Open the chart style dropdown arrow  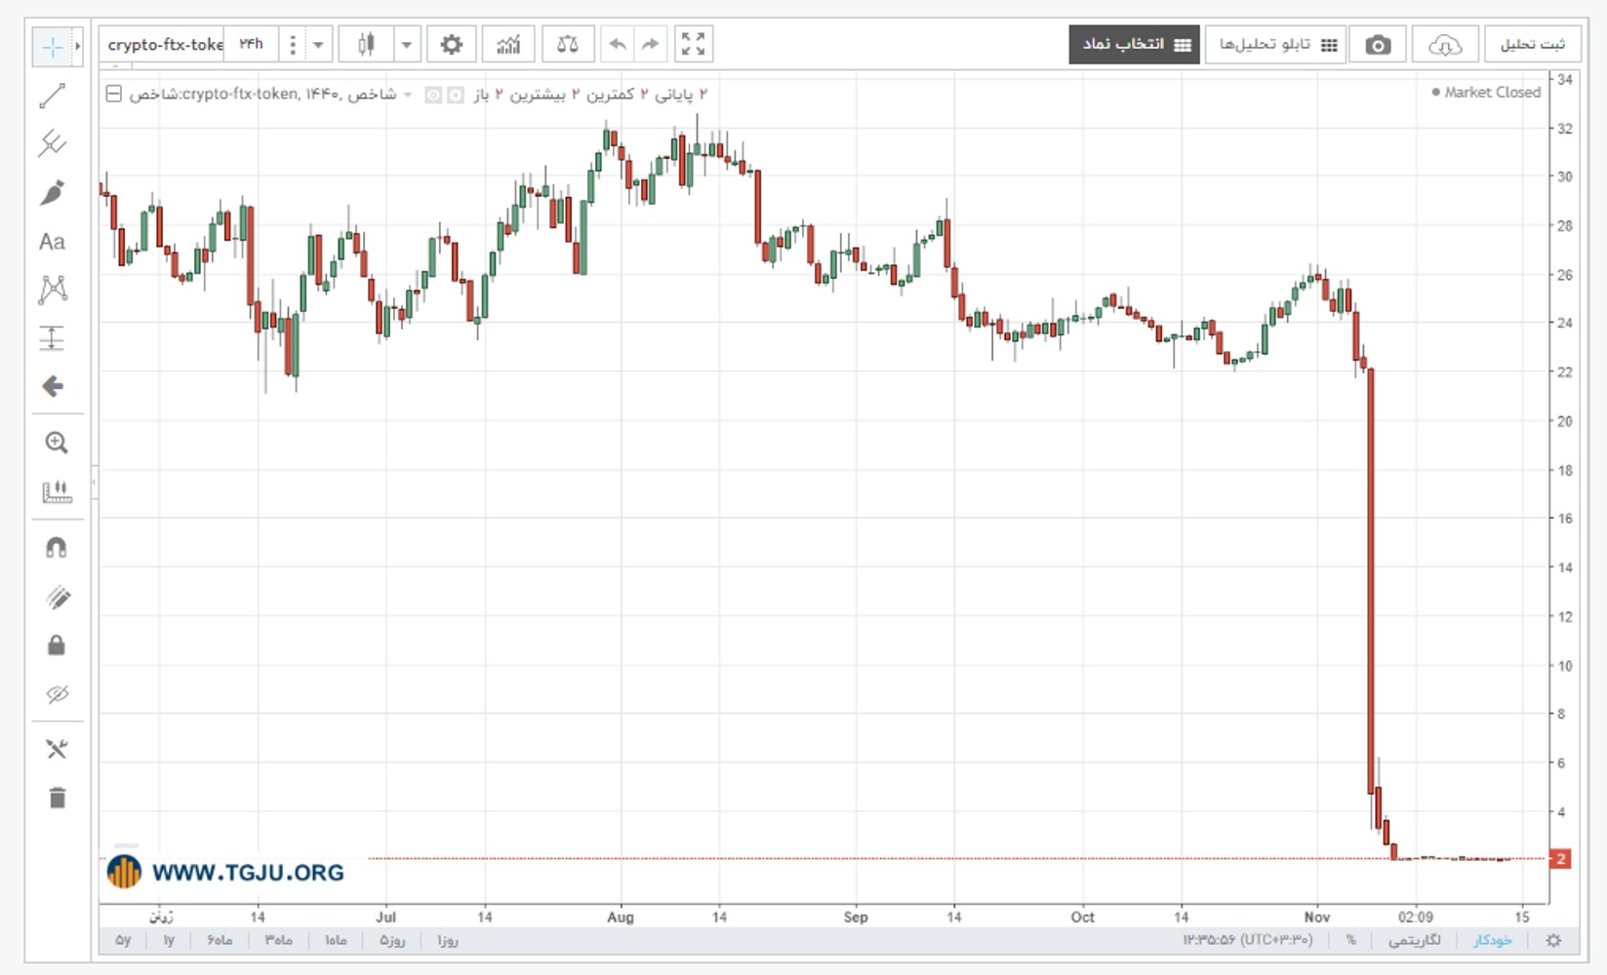click(x=407, y=45)
